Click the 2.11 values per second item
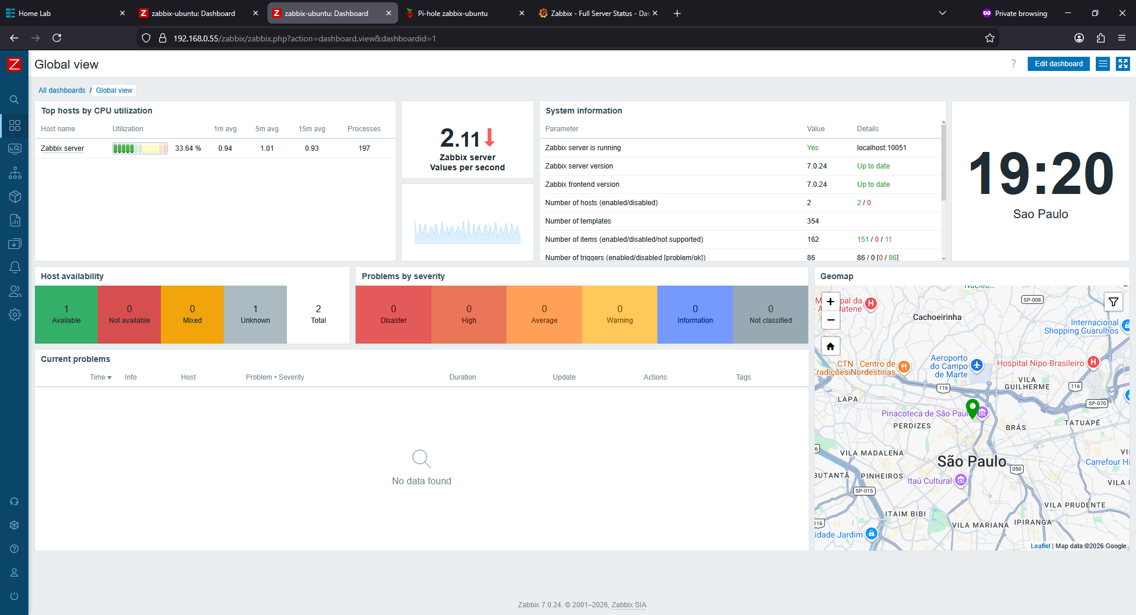 click(467, 140)
